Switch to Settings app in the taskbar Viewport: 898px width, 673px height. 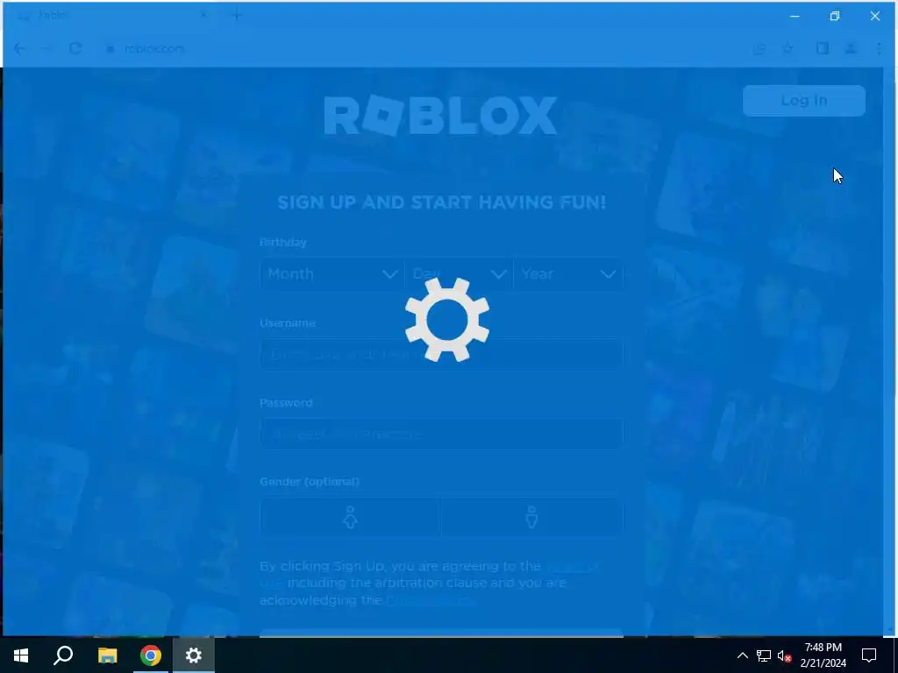pos(194,655)
